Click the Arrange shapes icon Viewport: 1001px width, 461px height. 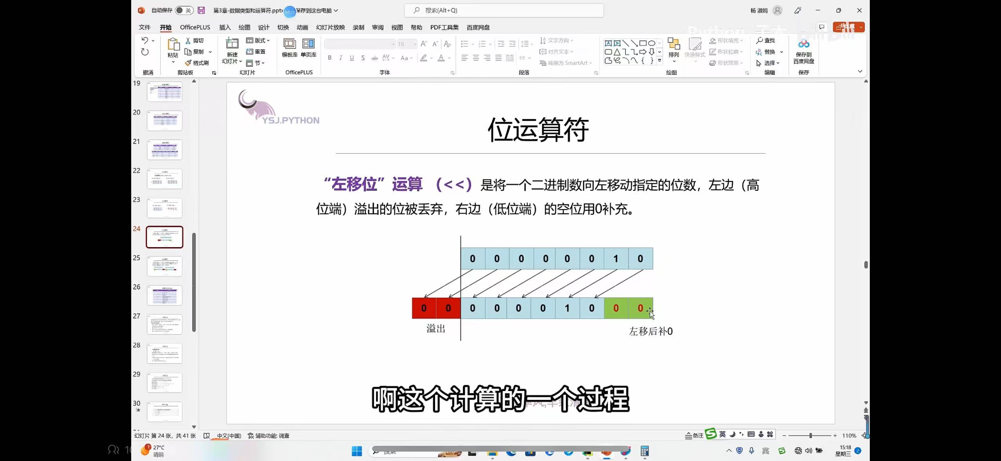[674, 44]
